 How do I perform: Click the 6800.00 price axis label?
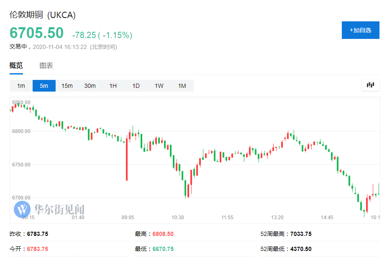[21, 131]
